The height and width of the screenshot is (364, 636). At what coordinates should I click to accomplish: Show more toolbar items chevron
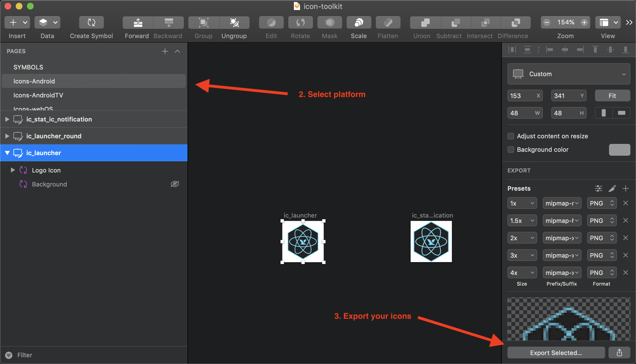(629, 22)
